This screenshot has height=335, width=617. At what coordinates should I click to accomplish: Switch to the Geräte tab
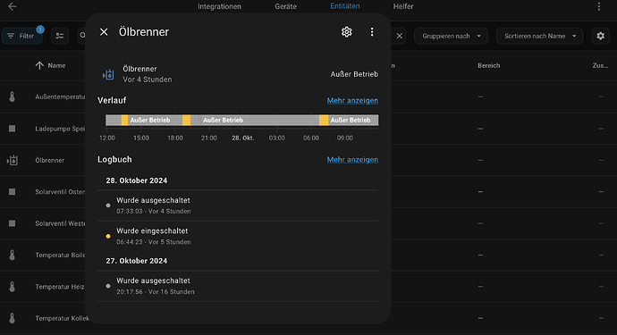click(x=285, y=6)
